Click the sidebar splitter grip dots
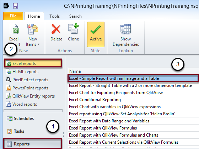199x149 pixels. (64, 134)
